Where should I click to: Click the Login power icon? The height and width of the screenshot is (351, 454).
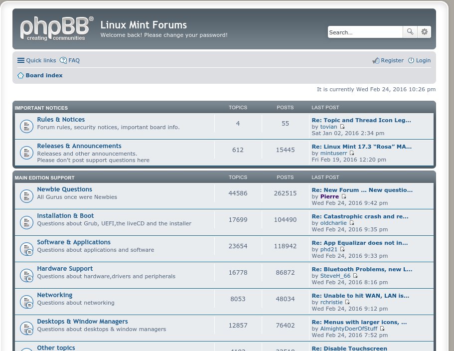click(x=411, y=60)
